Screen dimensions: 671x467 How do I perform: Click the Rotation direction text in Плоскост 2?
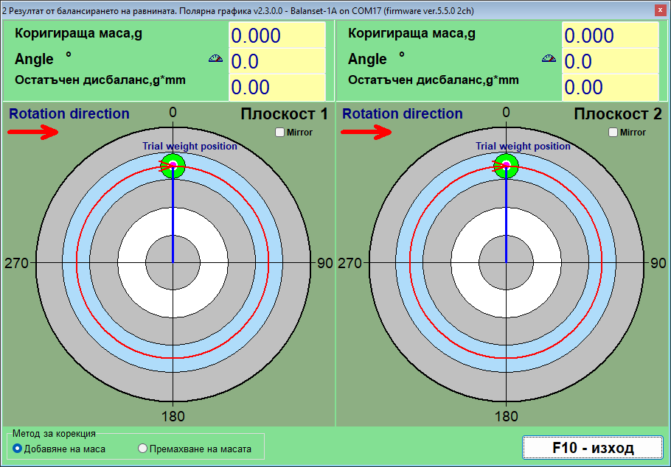pos(403,113)
